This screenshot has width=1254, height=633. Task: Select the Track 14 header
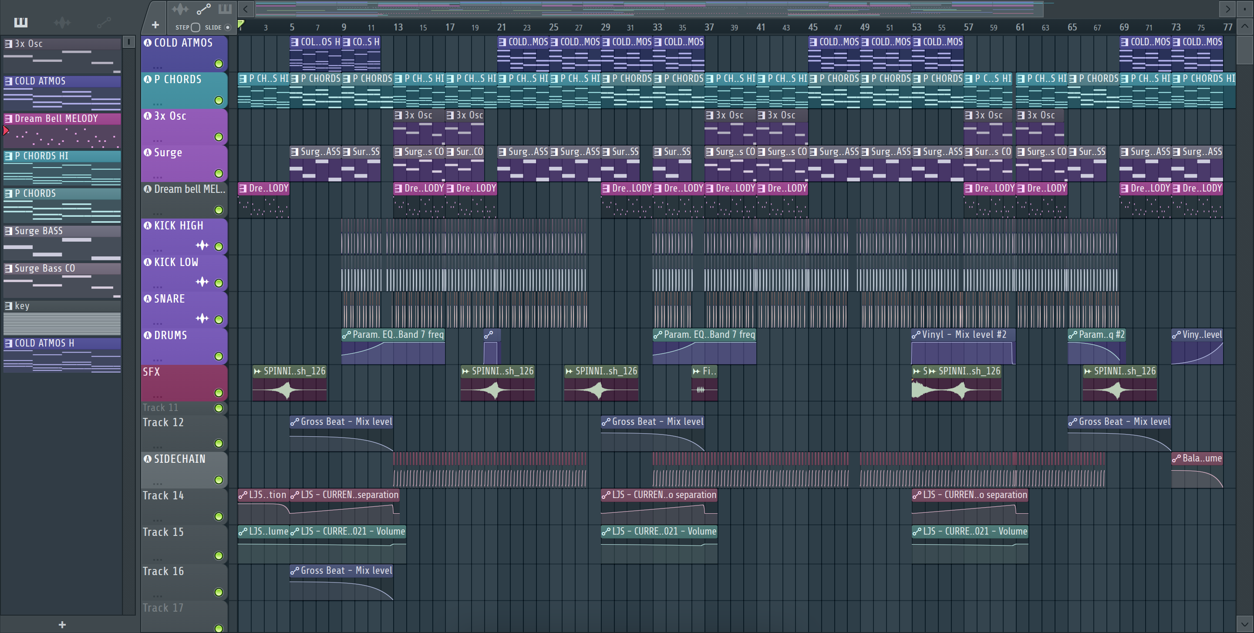pos(184,506)
